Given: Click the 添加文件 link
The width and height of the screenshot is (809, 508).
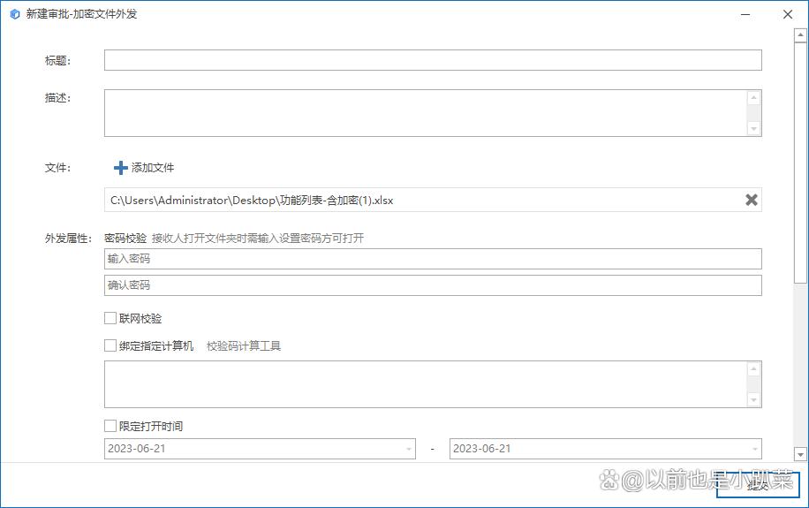Looking at the screenshot, I should (152, 167).
